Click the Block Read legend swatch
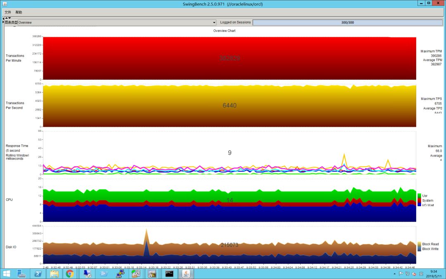The image size is (446, 279). (419, 244)
